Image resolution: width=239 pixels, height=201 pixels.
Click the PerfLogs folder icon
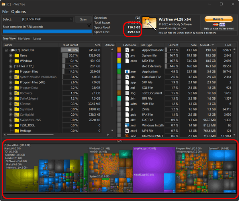point(17,131)
